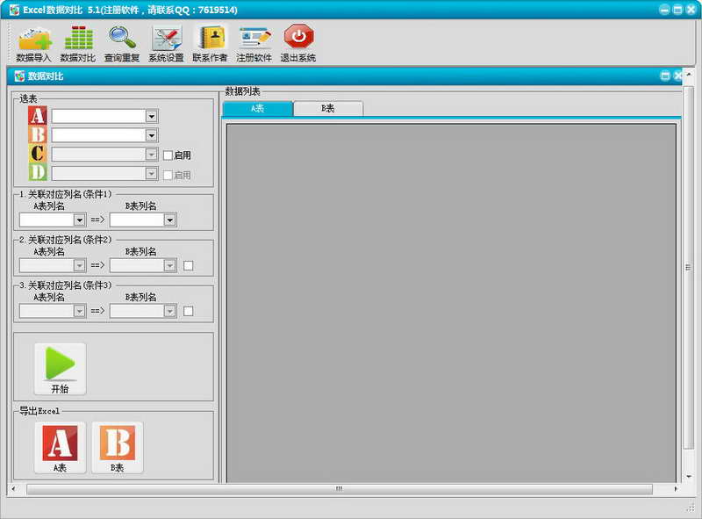Export A表 to Excel
Screen dimensions: 702x519
(x=60, y=447)
